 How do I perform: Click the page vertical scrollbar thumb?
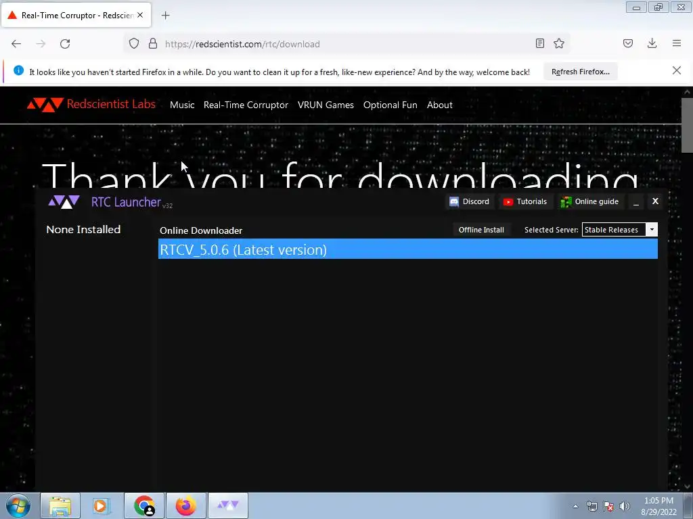(x=687, y=126)
